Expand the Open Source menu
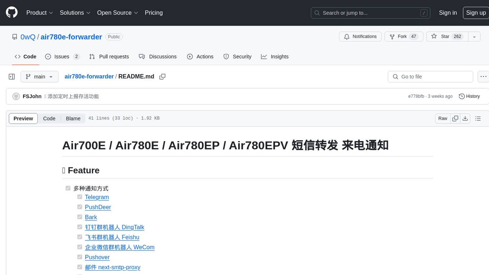 click(x=118, y=13)
